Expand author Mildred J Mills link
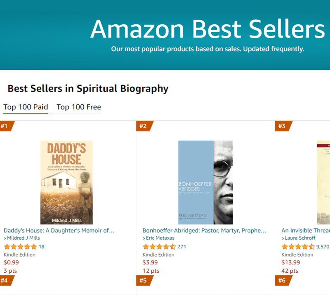This screenshot has height=295, width=330. (23, 238)
